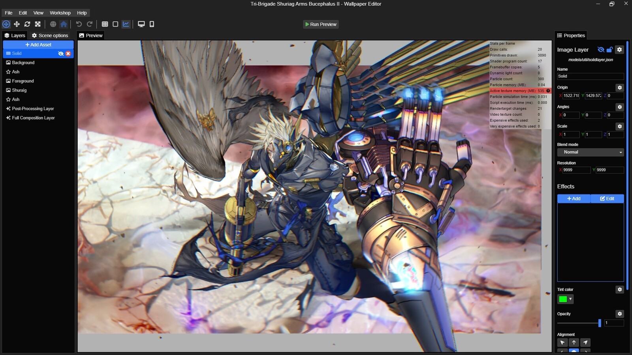
Task: Open the Origin gear options
Action: (x=620, y=88)
